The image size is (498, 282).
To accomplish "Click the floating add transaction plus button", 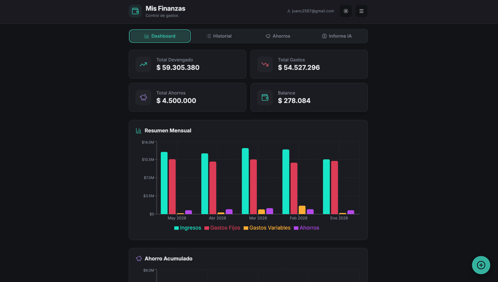I will coord(481,265).
